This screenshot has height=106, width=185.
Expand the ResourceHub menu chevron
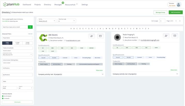pos(77,4)
